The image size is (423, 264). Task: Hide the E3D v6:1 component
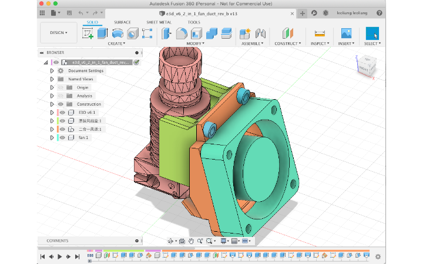pyautogui.click(x=62, y=113)
